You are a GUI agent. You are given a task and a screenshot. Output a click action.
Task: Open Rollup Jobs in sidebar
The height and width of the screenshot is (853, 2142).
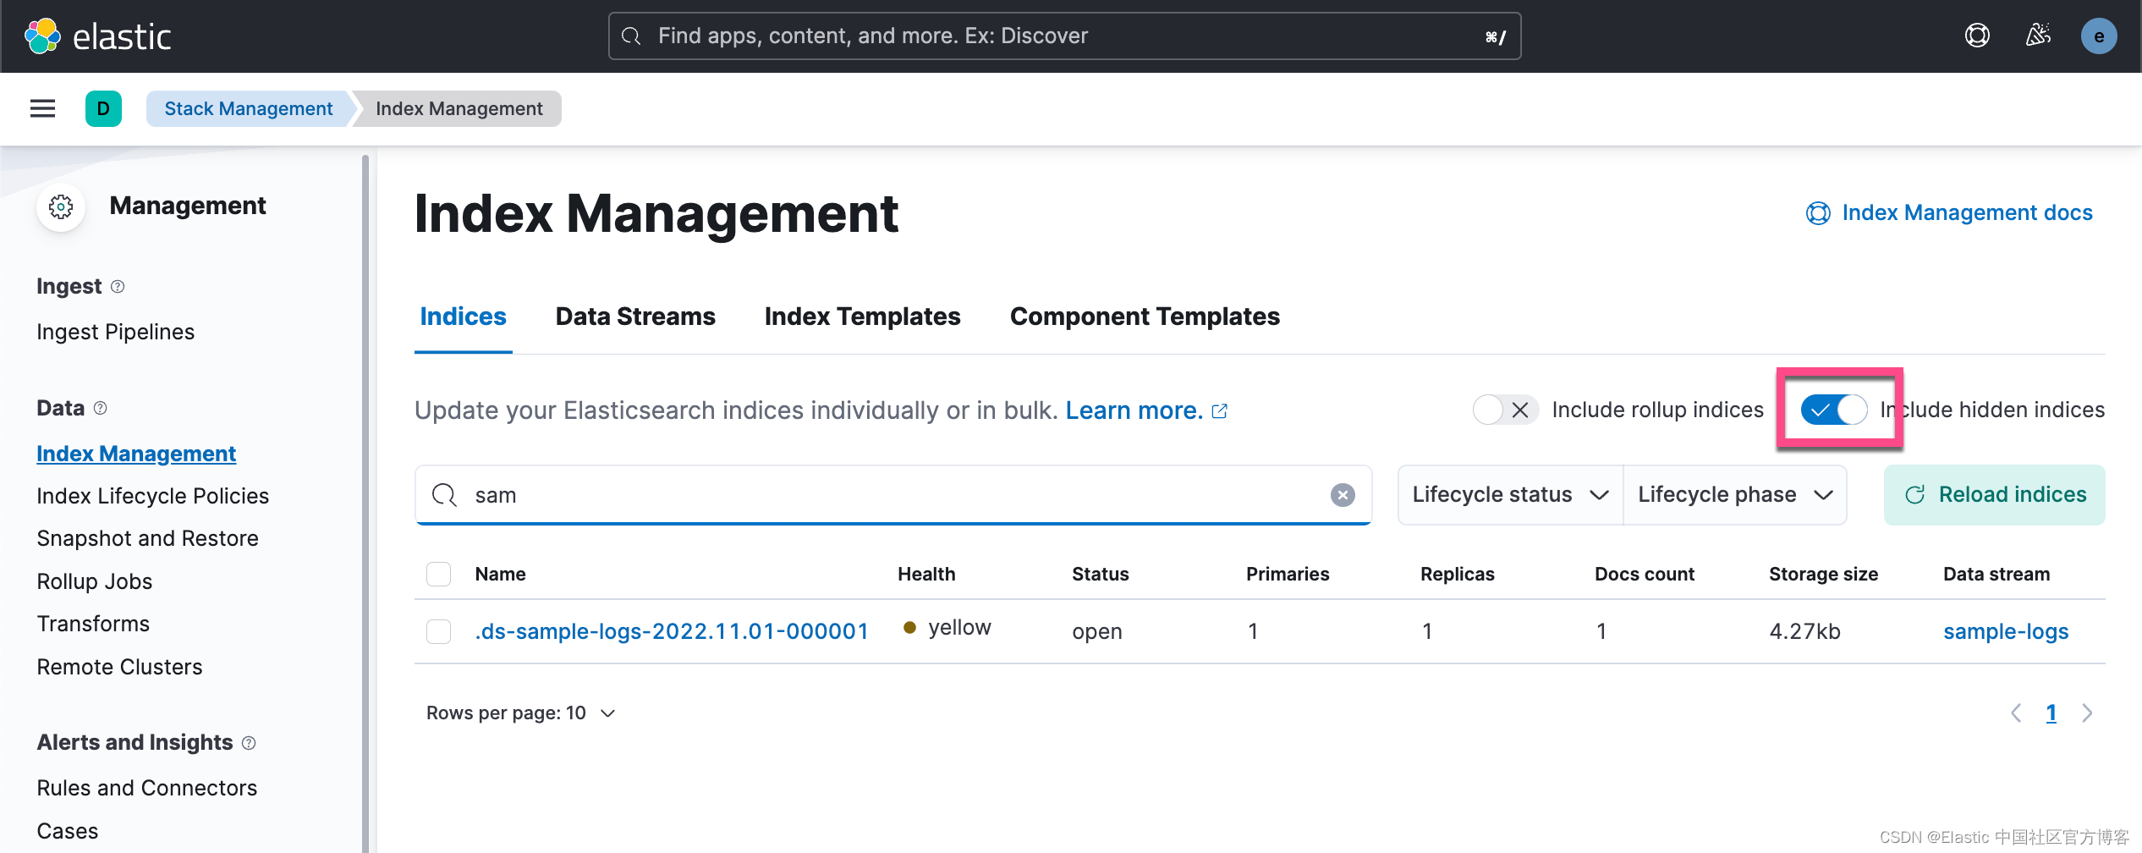click(95, 582)
